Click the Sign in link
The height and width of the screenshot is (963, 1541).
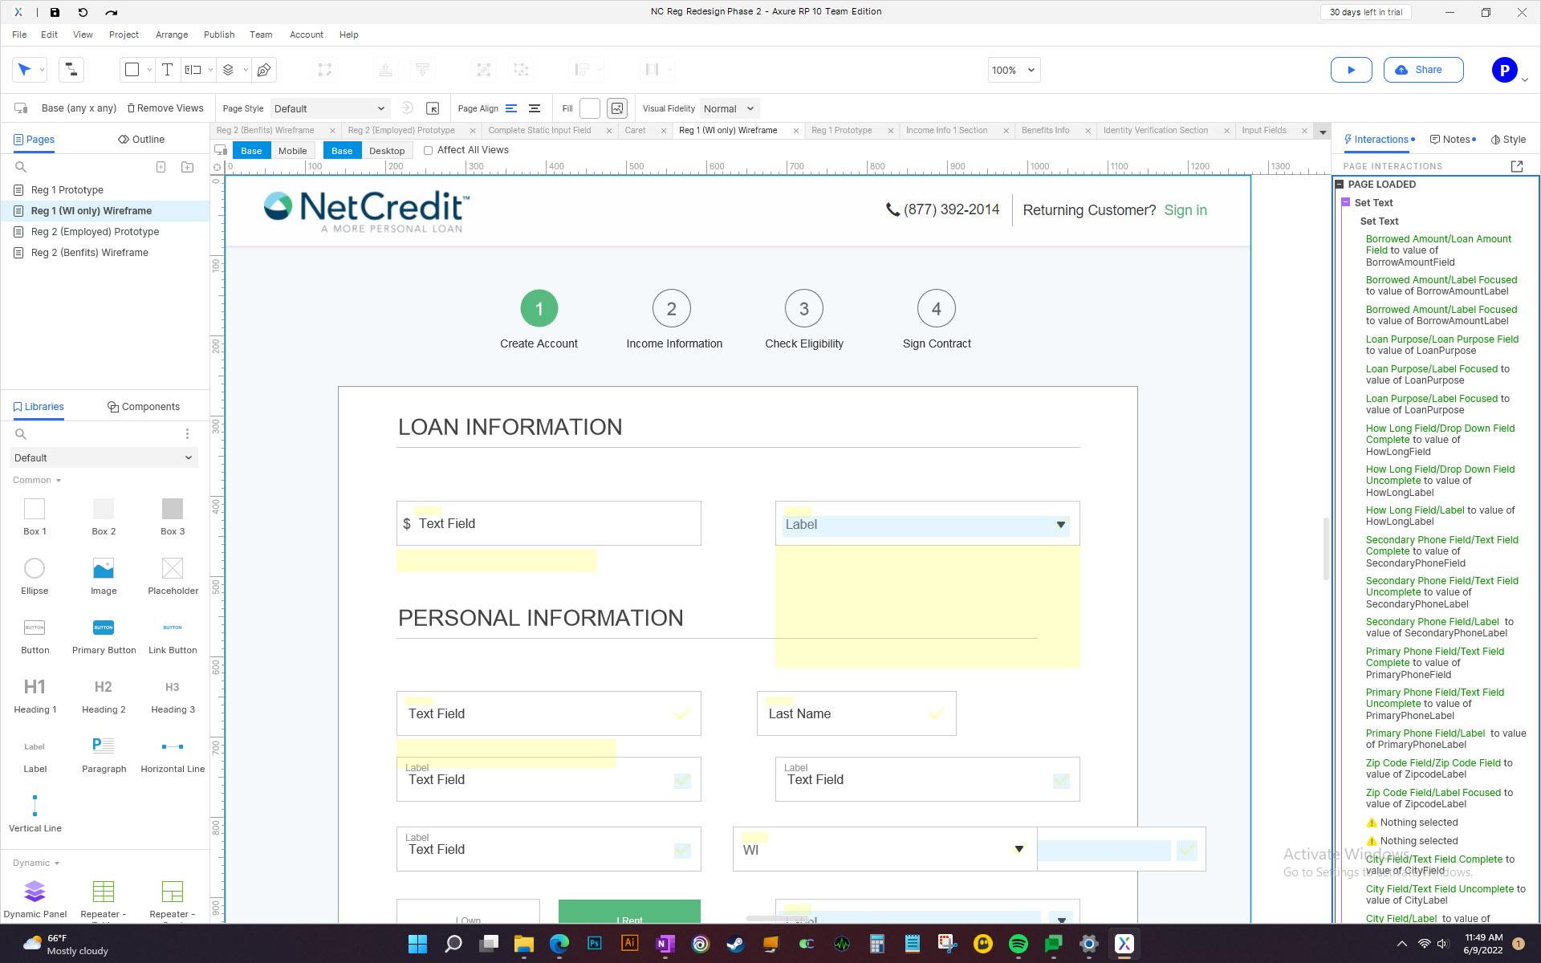pyautogui.click(x=1185, y=210)
